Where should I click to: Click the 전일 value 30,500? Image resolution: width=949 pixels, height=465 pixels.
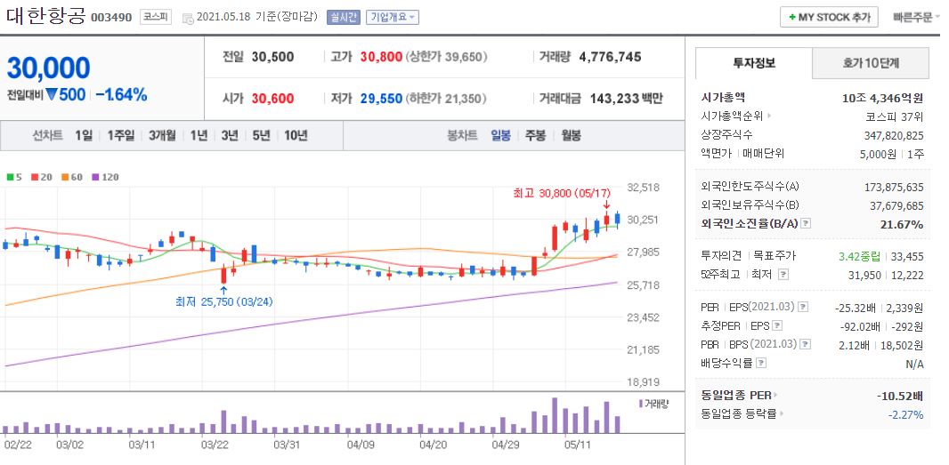pos(273,57)
